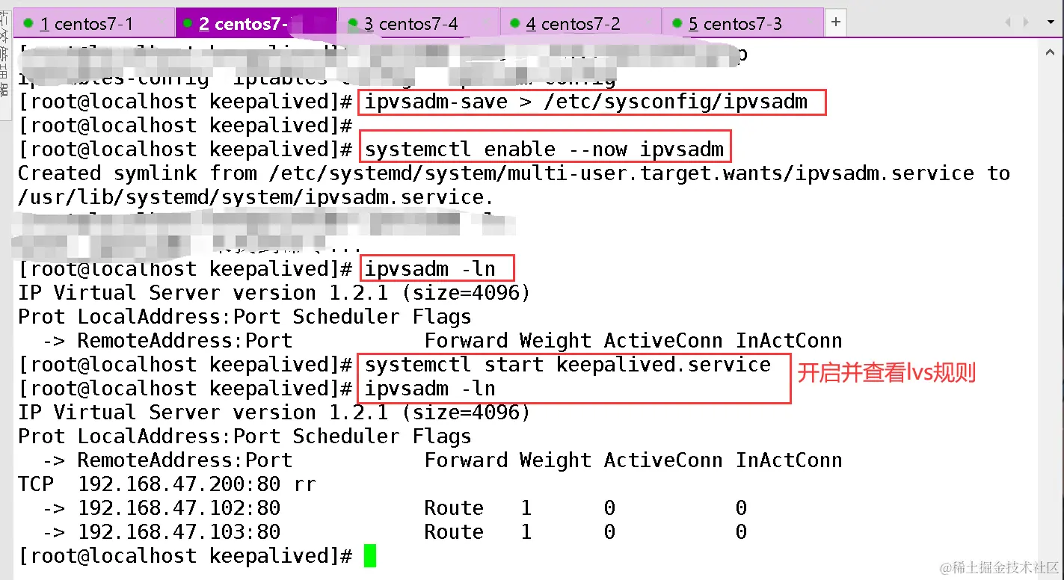Add a new session tab with plus button
Screen dimensions: 1064x580
[835, 22]
